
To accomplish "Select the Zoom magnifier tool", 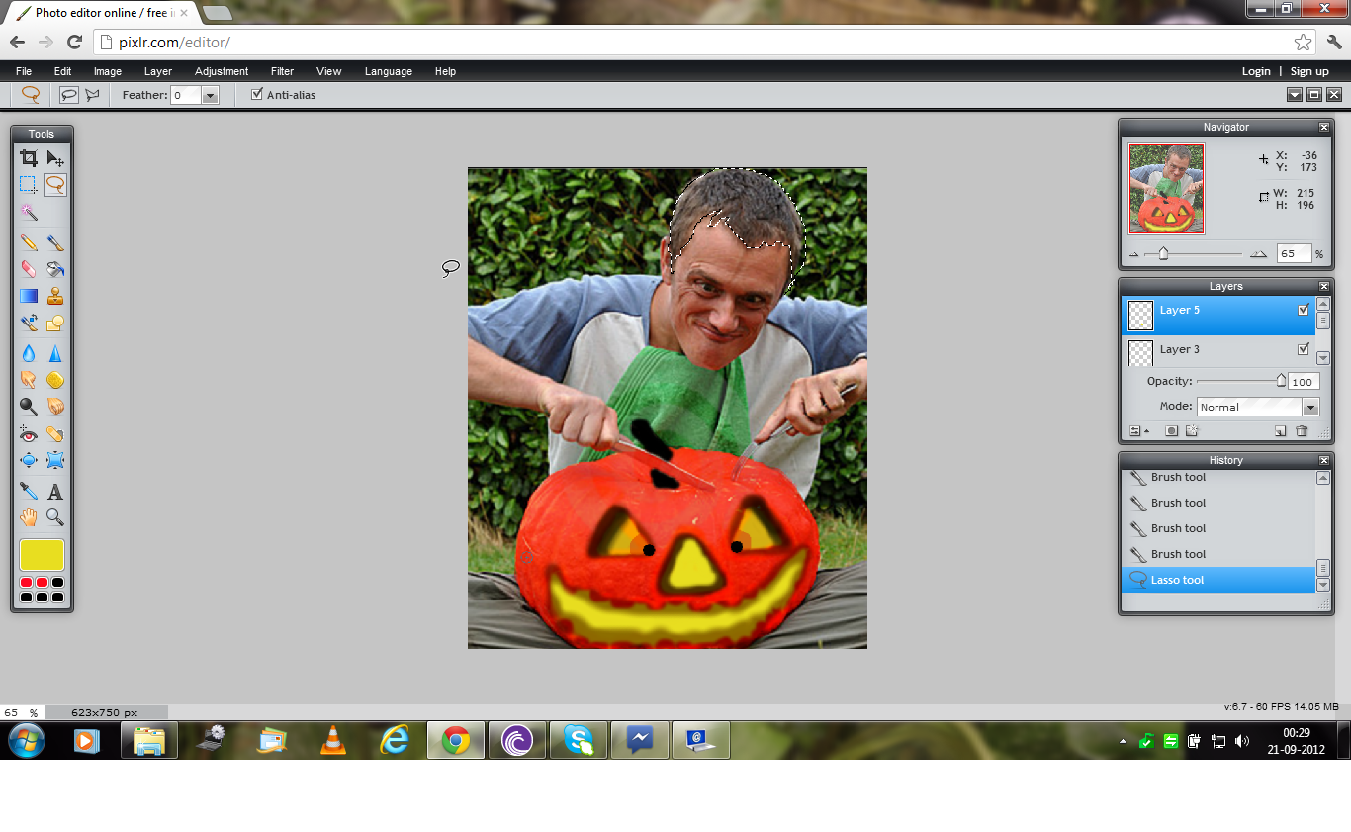I will (55, 516).
